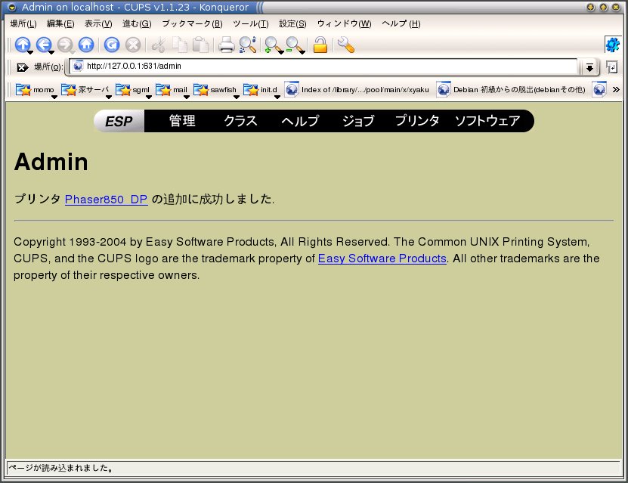Open the 設定(S) menu
Viewport: 628px width, 483px height.
(292, 23)
